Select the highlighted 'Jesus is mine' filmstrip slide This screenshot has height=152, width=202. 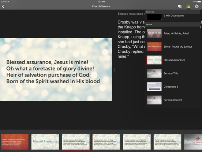76,142
